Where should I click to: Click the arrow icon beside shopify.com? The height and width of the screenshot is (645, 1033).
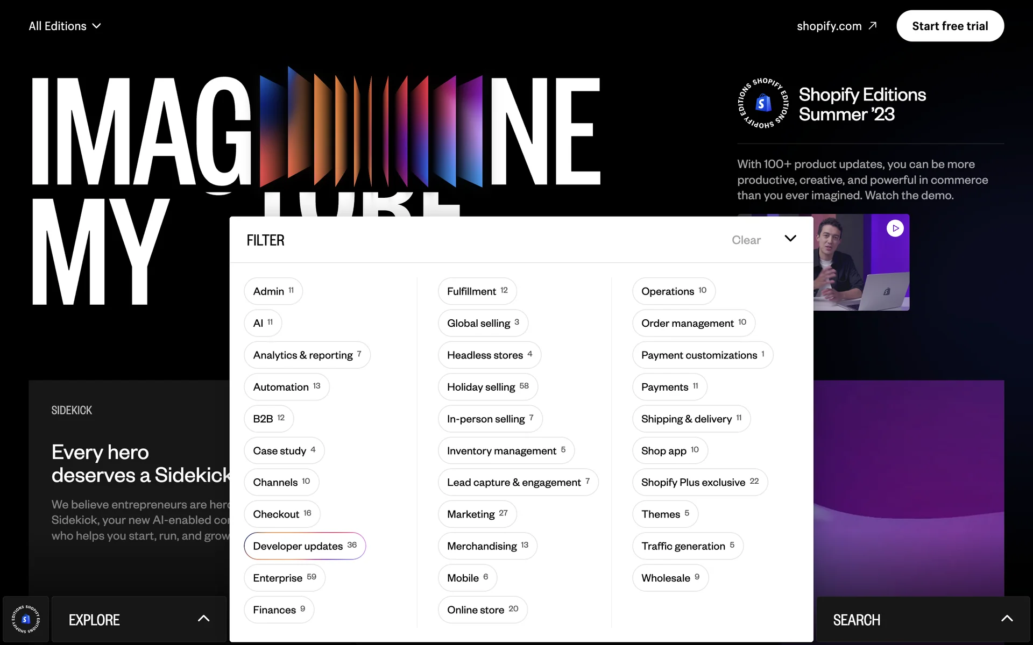coord(873,26)
